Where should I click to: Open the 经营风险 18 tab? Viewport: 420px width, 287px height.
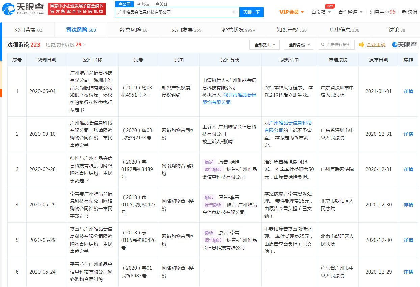tap(134, 30)
